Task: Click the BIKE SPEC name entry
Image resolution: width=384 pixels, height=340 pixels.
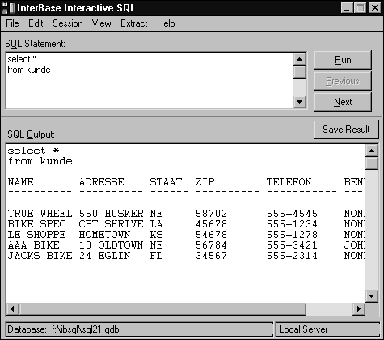Action: pyautogui.click(x=36, y=224)
